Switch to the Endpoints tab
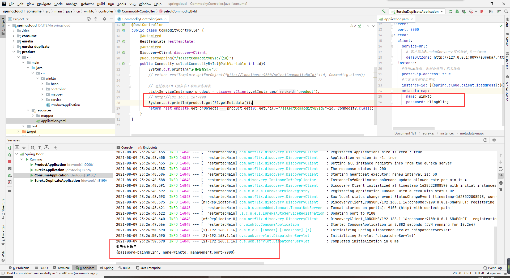The height and width of the screenshot is (278, 510). [x=148, y=147]
